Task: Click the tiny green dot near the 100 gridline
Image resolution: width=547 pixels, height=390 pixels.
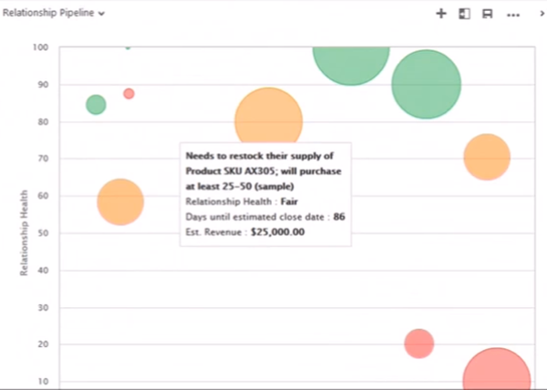Action: (x=128, y=46)
